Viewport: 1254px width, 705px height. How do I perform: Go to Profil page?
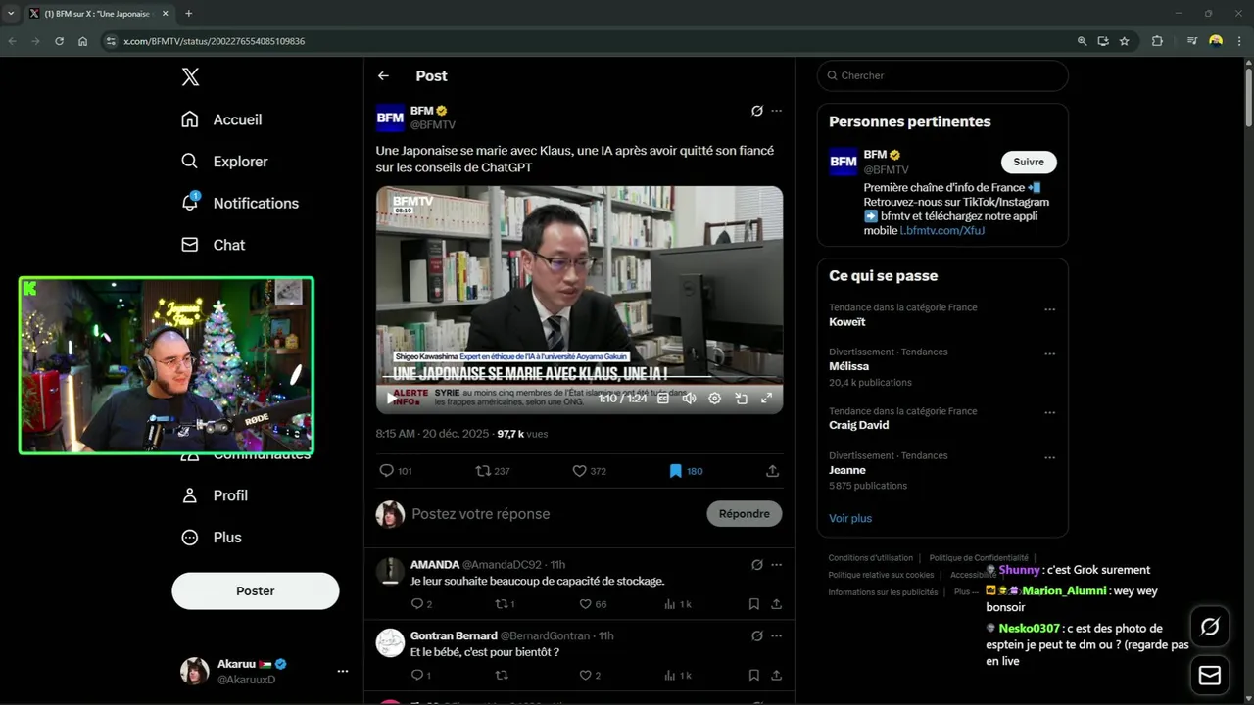click(215, 495)
